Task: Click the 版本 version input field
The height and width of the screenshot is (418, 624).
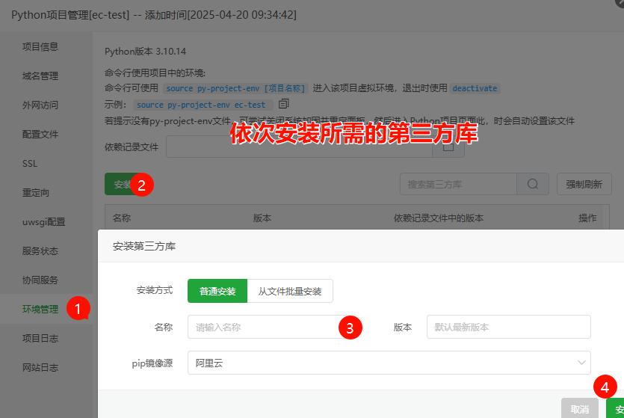Action: [509, 327]
